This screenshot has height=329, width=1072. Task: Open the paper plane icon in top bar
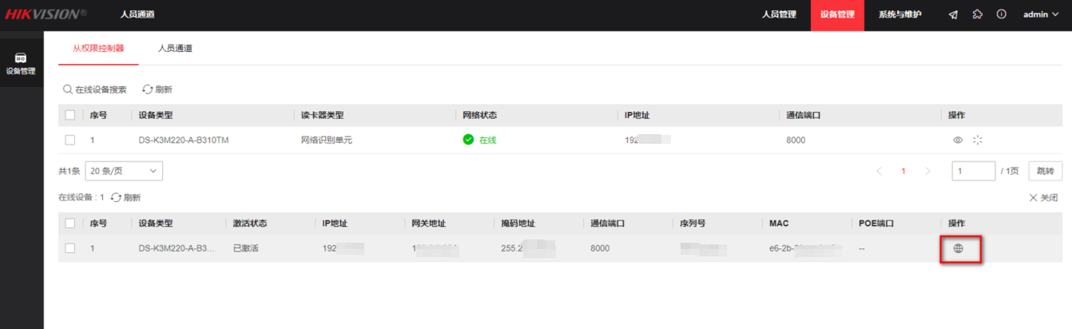(x=953, y=14)
